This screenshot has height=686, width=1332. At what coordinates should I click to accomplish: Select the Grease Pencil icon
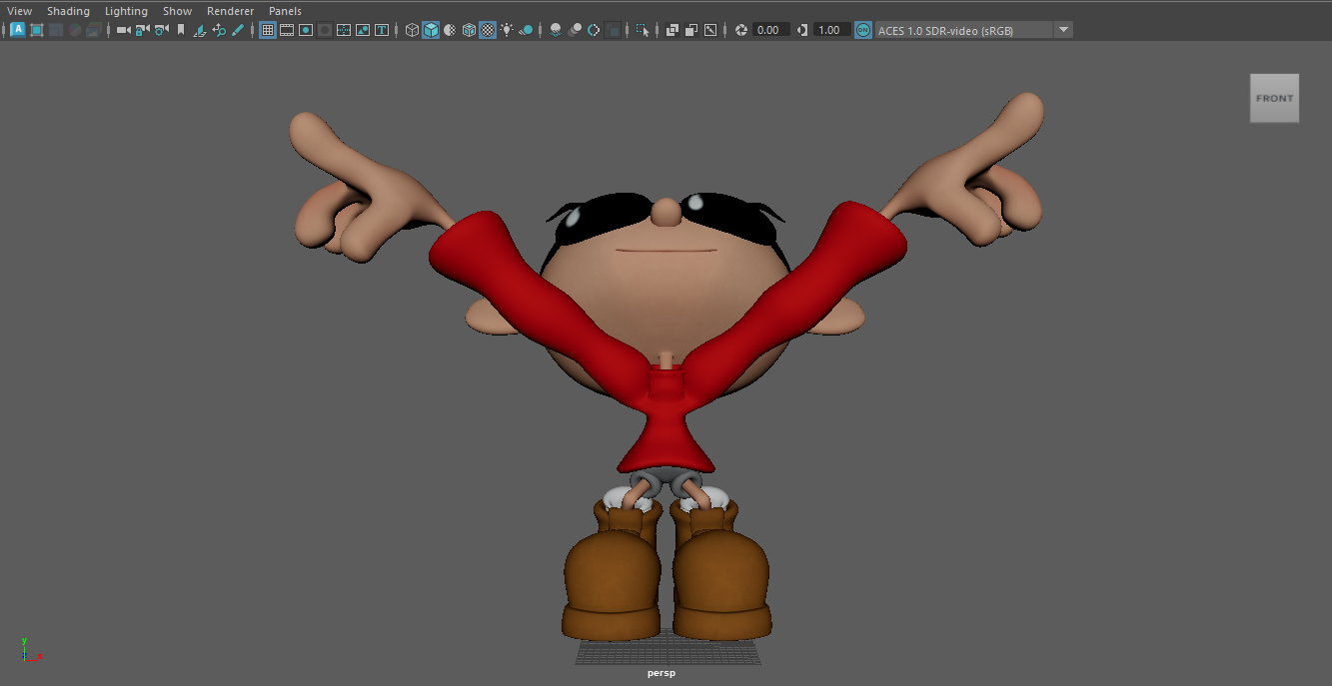click(237, 30)
